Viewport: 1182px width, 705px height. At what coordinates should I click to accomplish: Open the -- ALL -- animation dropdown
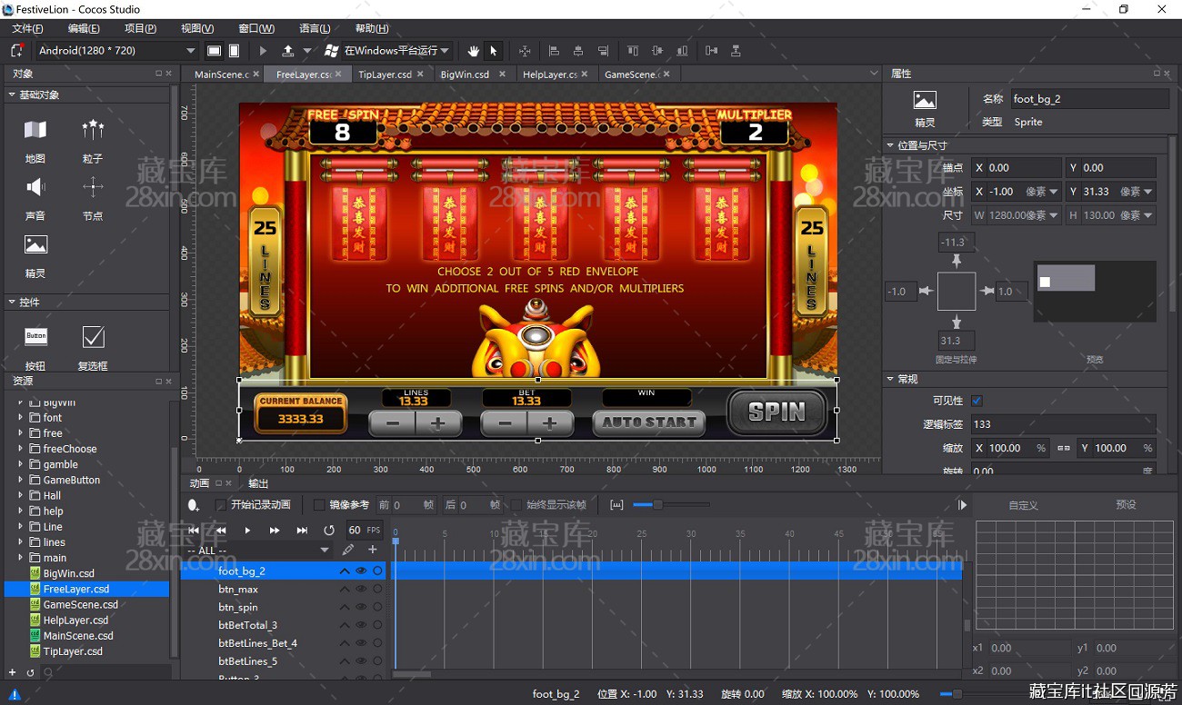pos(258,551)
